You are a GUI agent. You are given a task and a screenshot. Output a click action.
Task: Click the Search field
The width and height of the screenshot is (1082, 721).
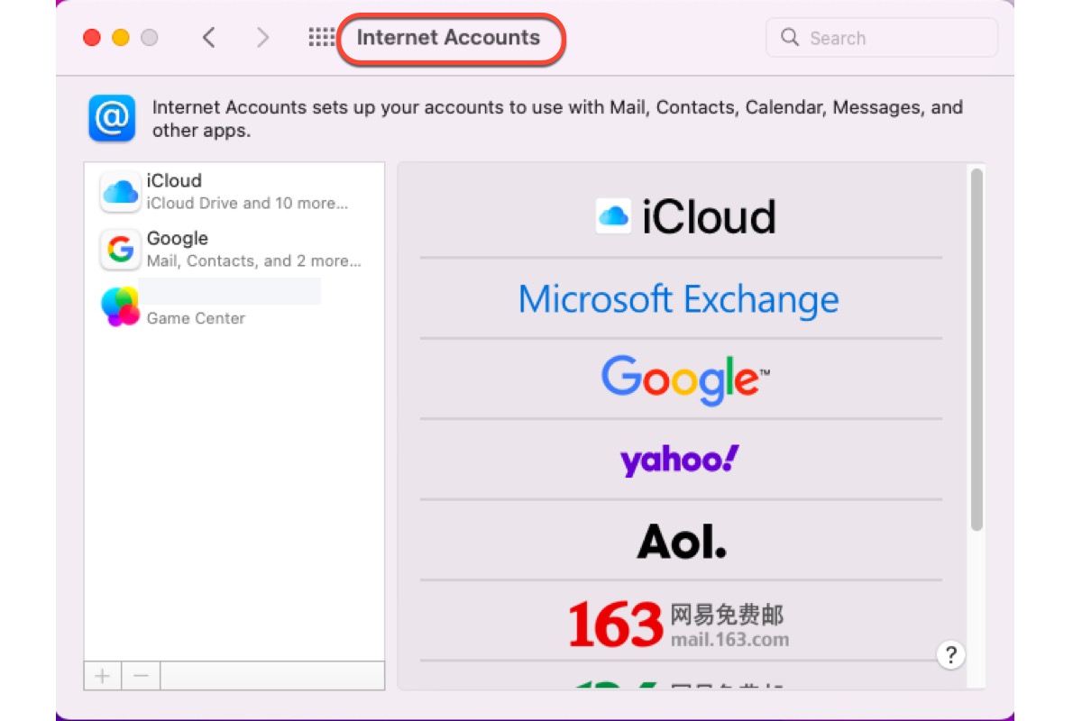pyautogui.click(x=882, y=38)
